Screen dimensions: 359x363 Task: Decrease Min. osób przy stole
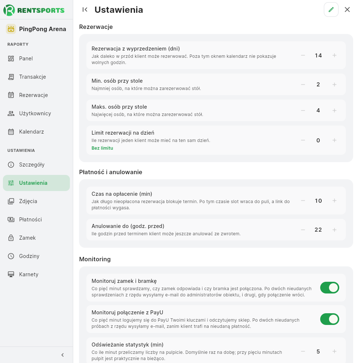(303, 85)
